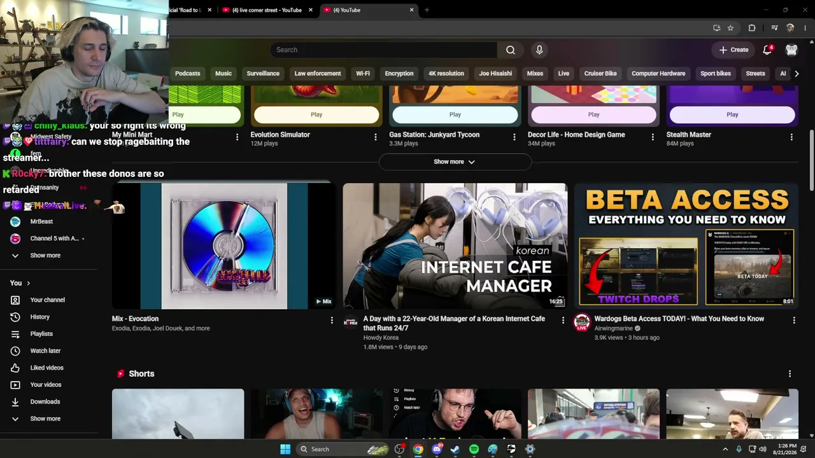Expand subscriptions with Show more
815x458 pixels.
[45, 255]
